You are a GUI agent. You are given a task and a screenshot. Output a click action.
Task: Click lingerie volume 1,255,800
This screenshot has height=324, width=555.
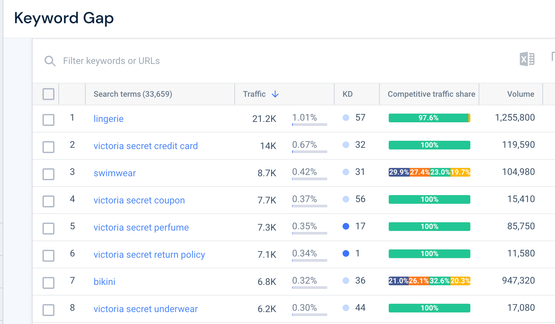point(515,118)
